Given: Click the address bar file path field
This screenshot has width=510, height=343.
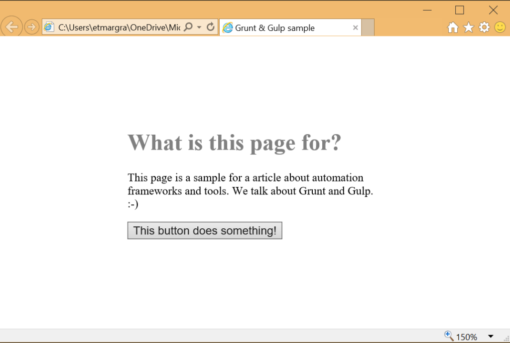Looking at the screenshot, I should pos(119,28).
